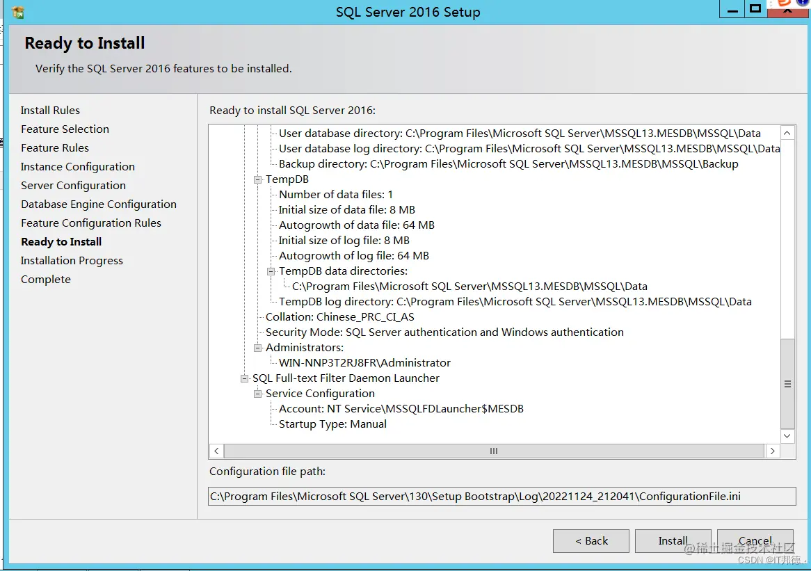Click the vertical scrollbar down arrow

point(787,435)
